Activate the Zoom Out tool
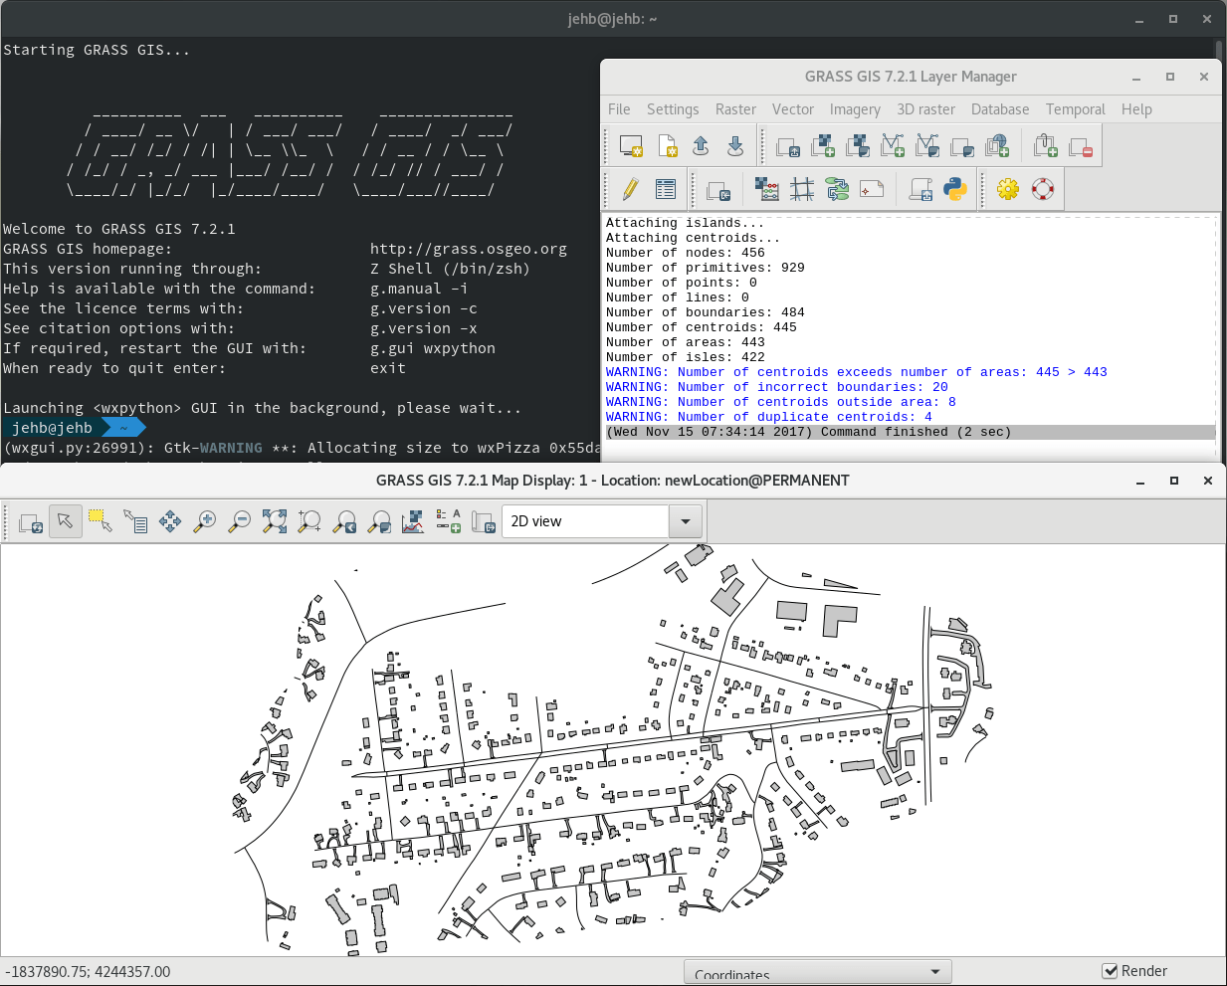The width and height of the screenshot is (1227, 986). point(239,521)
